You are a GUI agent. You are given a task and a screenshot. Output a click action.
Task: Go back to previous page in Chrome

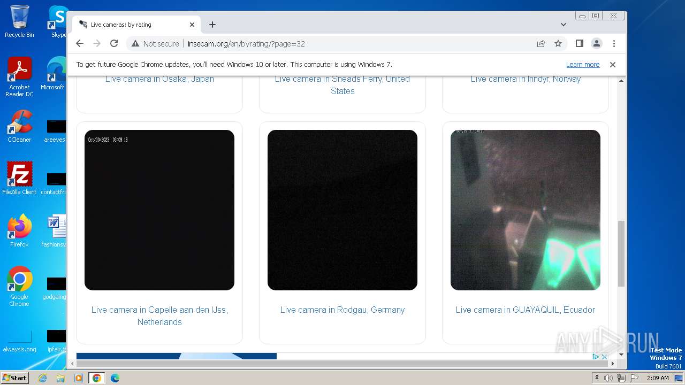[80, 43]
